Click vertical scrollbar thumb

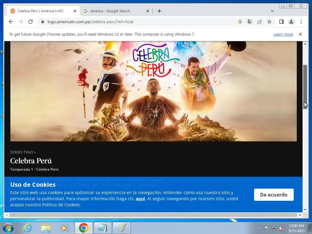pos(305,87)
